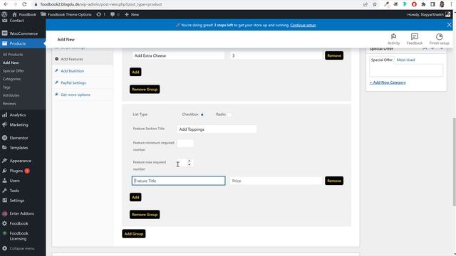Select Radio list type option

pos(229,114)
